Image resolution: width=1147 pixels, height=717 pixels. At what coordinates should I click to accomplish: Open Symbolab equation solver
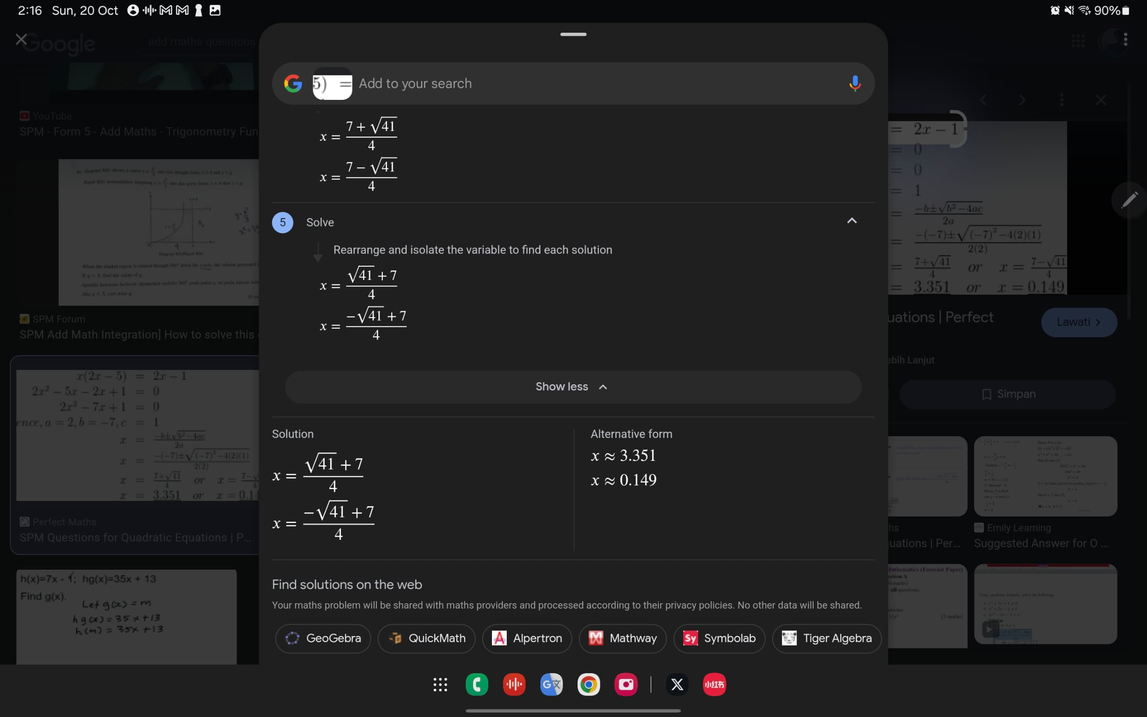pyautogui.click(x=719, y=638)
